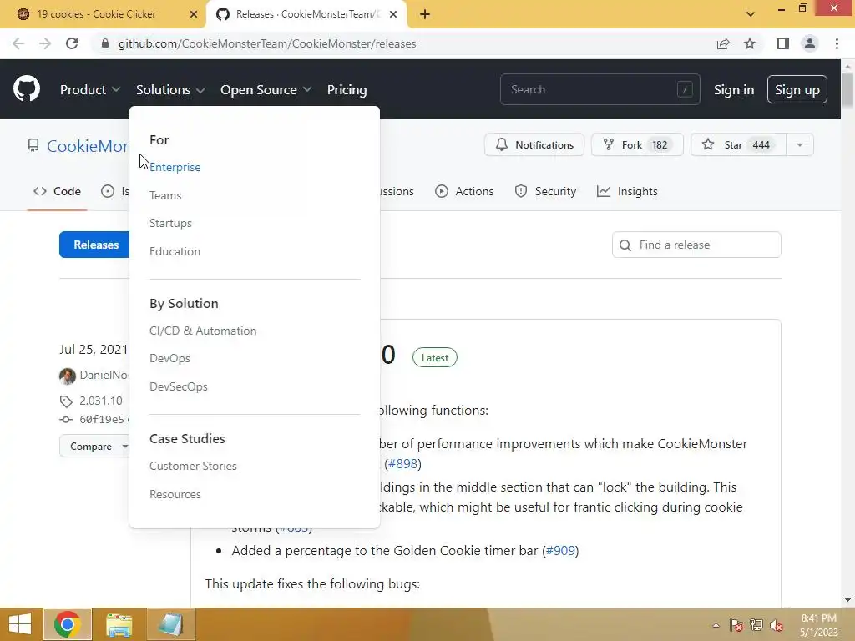This screenshot has width=855, height=641.
Task: Open Windows Start button
Action: tap(20, 624)
